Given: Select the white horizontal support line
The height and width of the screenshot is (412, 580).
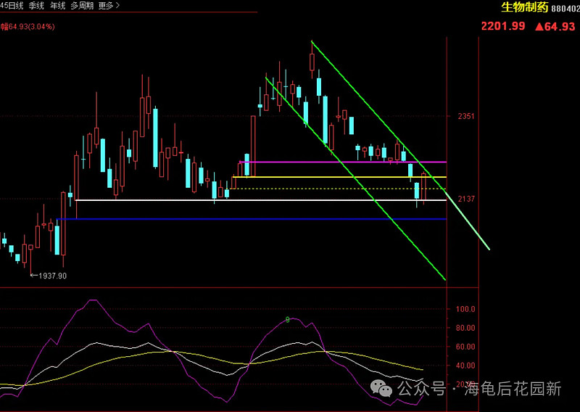Looking at the screenshot, I should tap(261, 200).
